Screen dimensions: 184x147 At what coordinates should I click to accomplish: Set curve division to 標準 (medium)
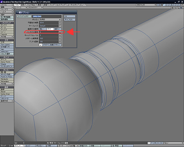(50, 29)
